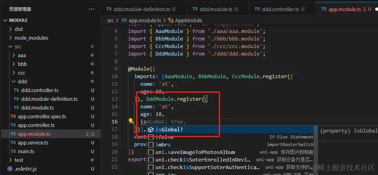This screenshot has width=378, height=175.
Task: Click the snippet icon beside imbrs
Action: 151,145
